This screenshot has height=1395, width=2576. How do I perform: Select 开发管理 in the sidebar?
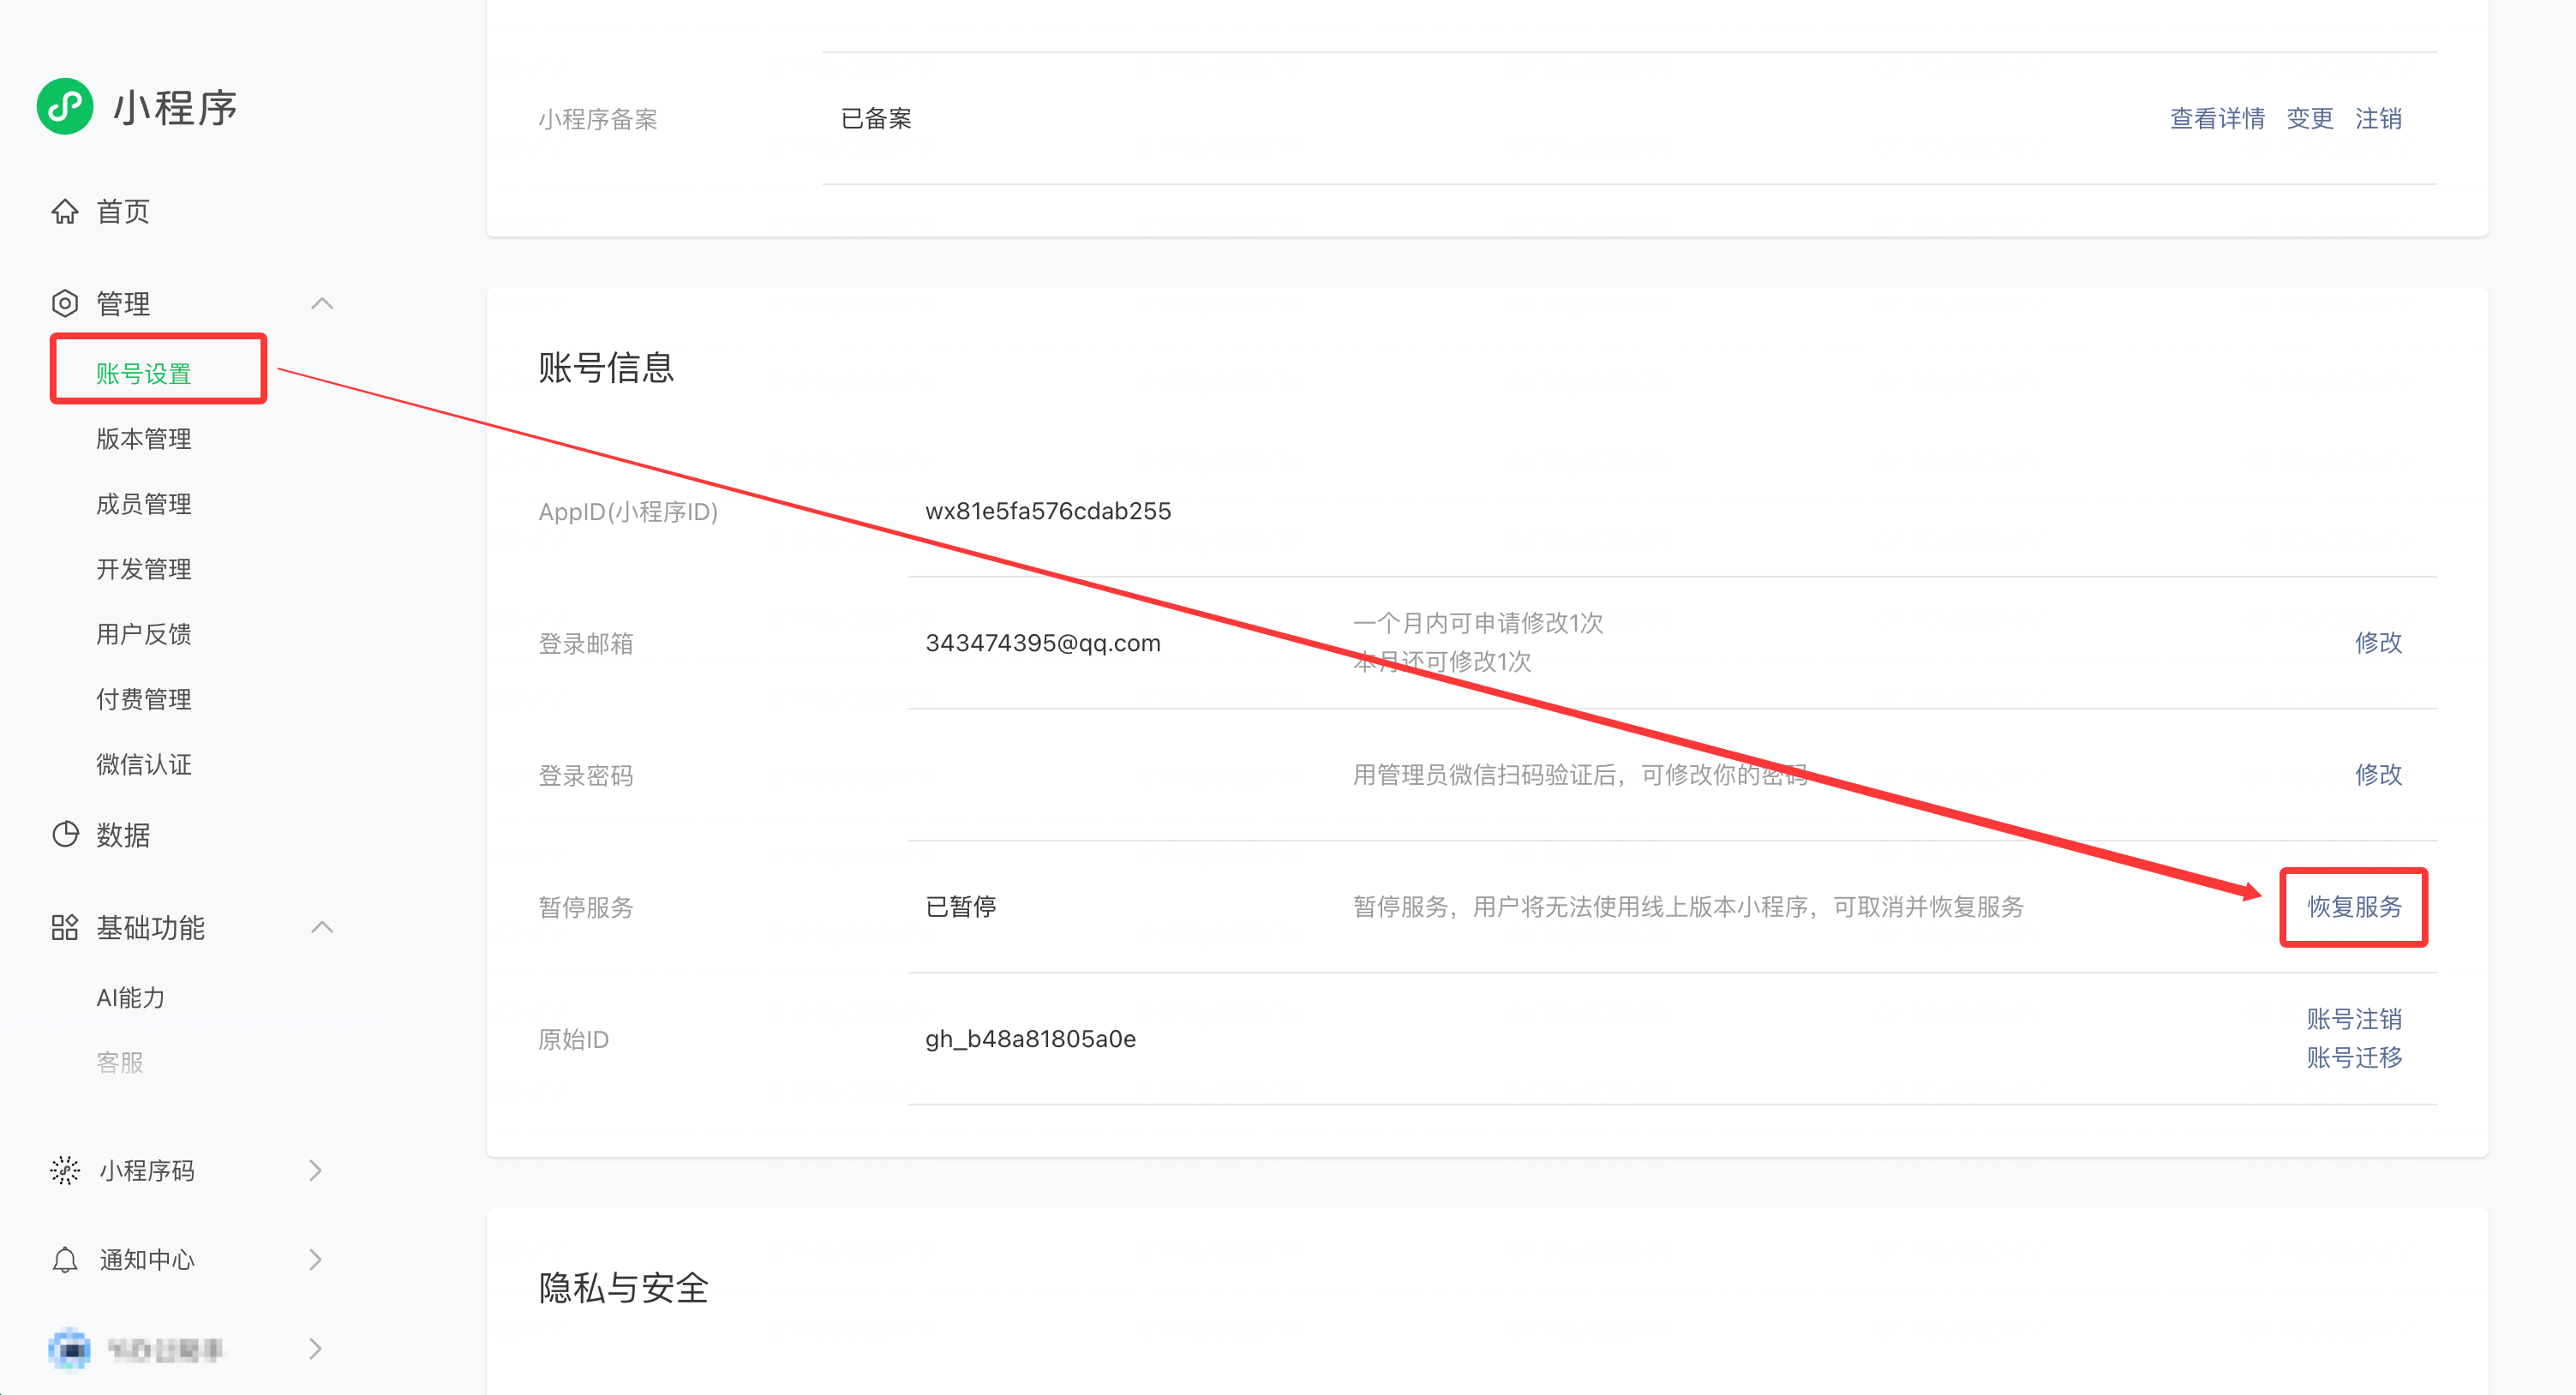[144, 569]
